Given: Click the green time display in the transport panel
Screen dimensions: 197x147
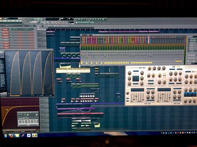Looking at the screenshot, I should pyautogui.click(x=37, y=19).
